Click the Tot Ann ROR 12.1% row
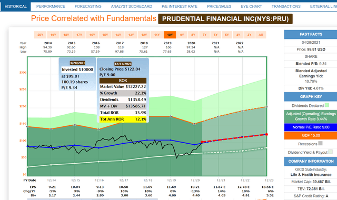The width and height of the screenshot is (337, 200). [x=123, y=119]
